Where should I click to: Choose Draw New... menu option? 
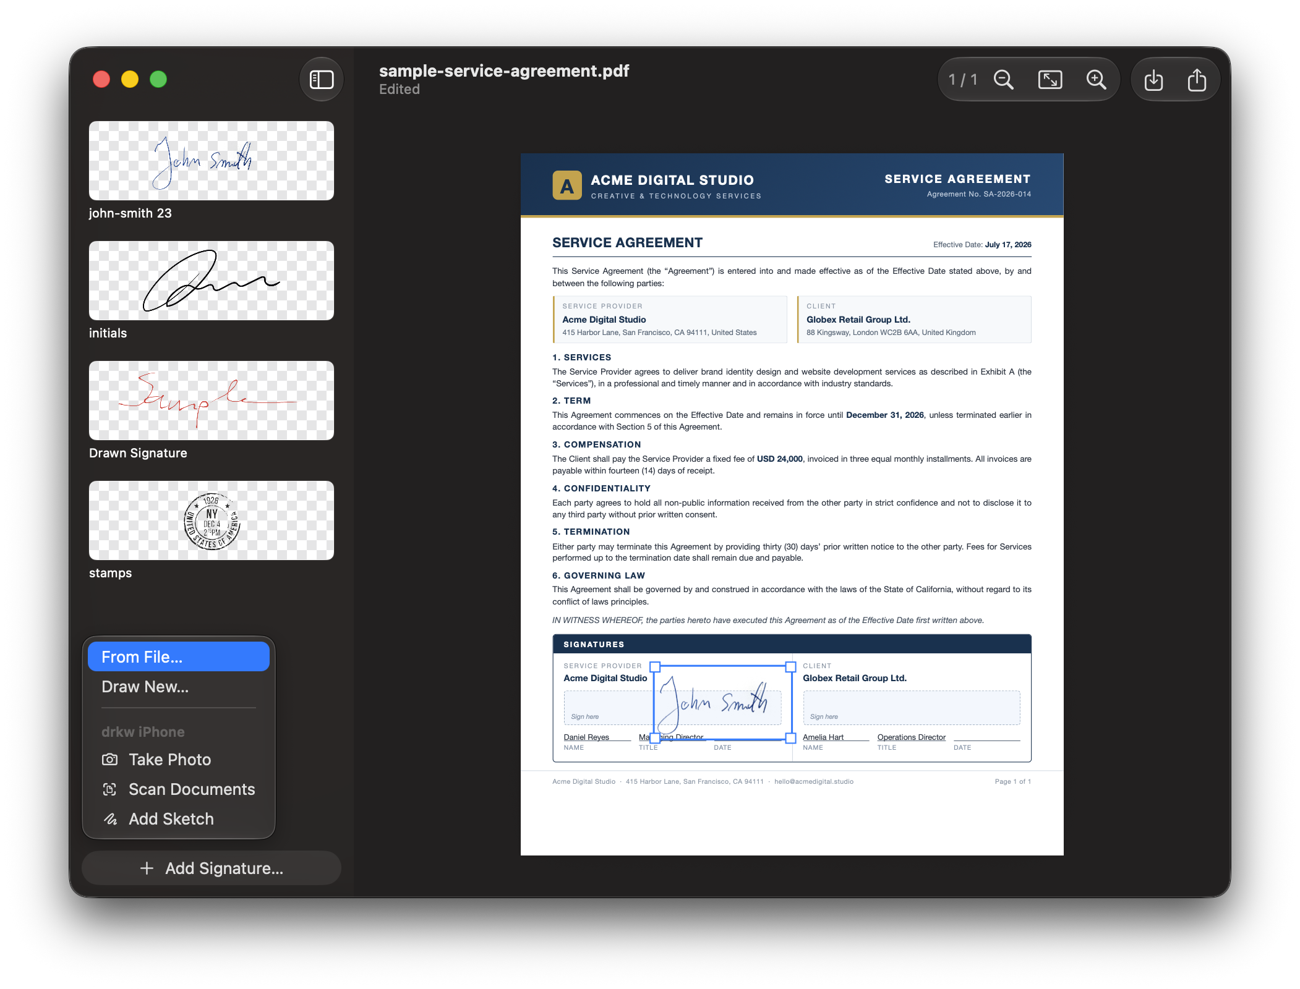179,687
